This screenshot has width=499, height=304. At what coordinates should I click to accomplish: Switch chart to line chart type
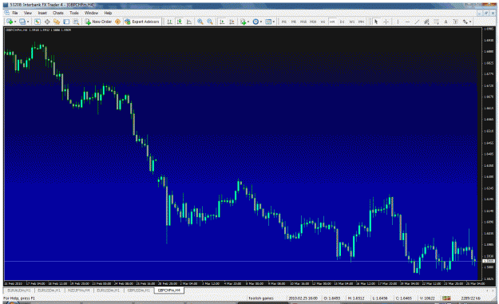189,22
